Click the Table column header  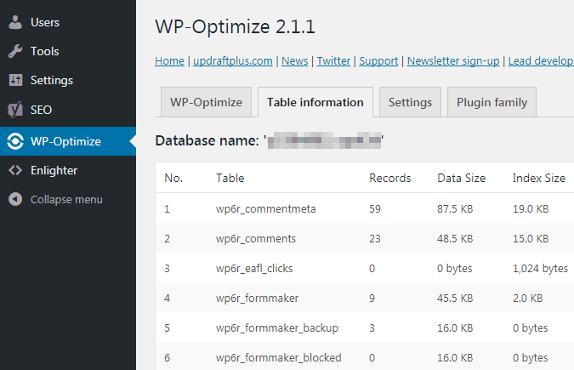tap(230, 178)
